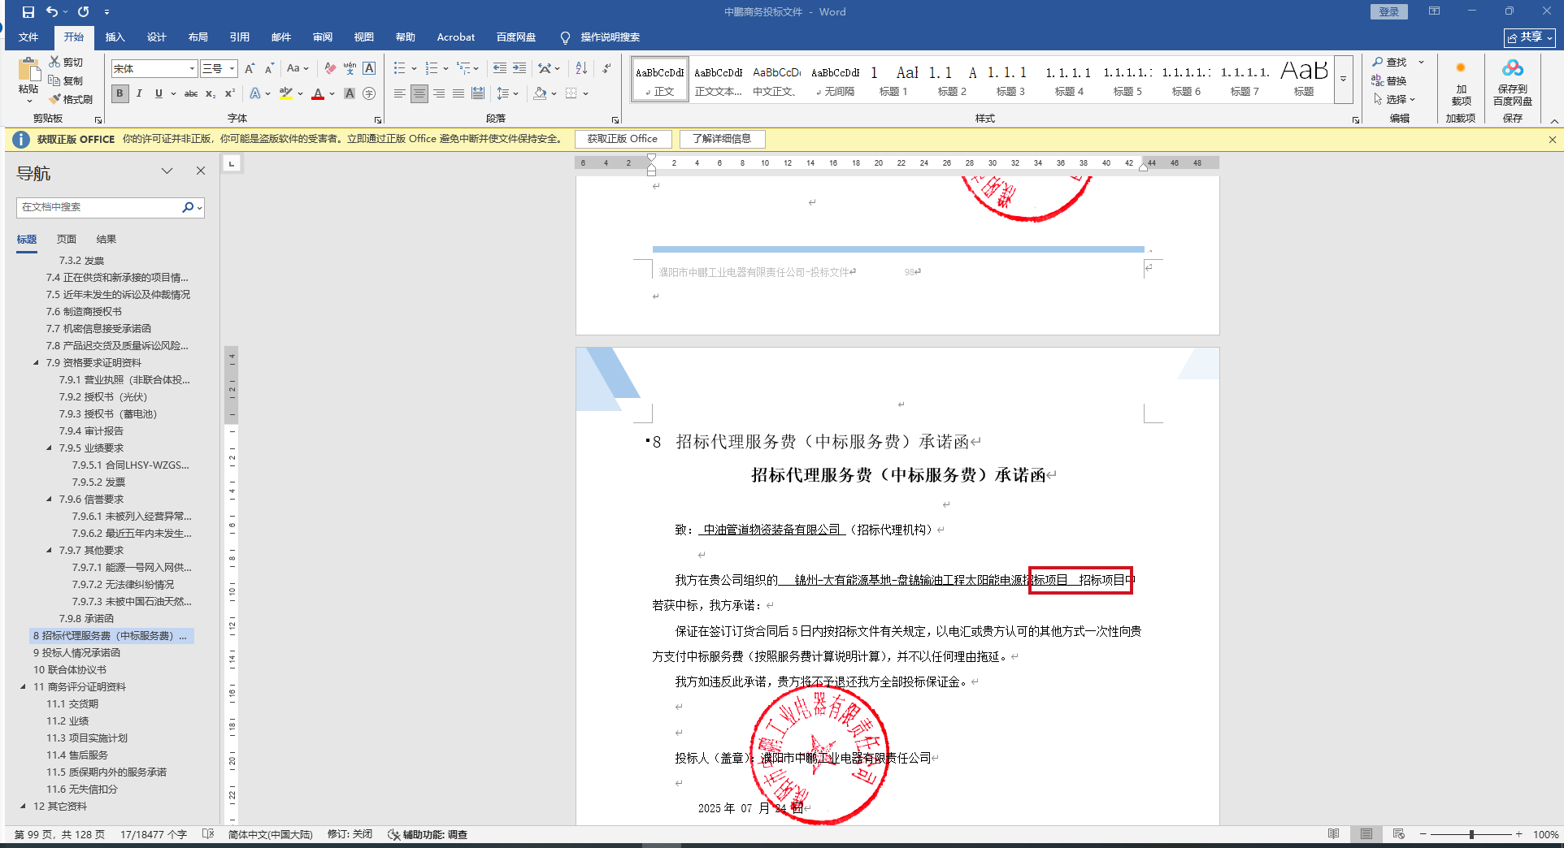Save to Baidu Netdisk via 保存到百度网盘
Screen dimensions: 1564x848
click(1512, 84)
